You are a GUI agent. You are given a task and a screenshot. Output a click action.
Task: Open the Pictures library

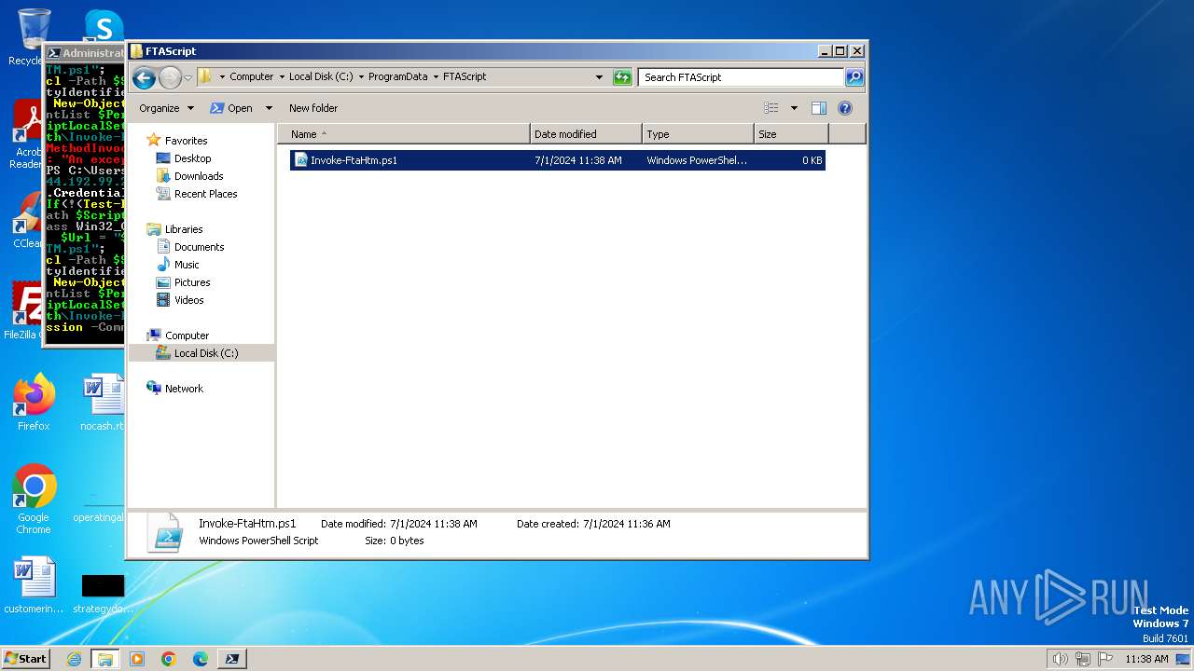[192, 282]
